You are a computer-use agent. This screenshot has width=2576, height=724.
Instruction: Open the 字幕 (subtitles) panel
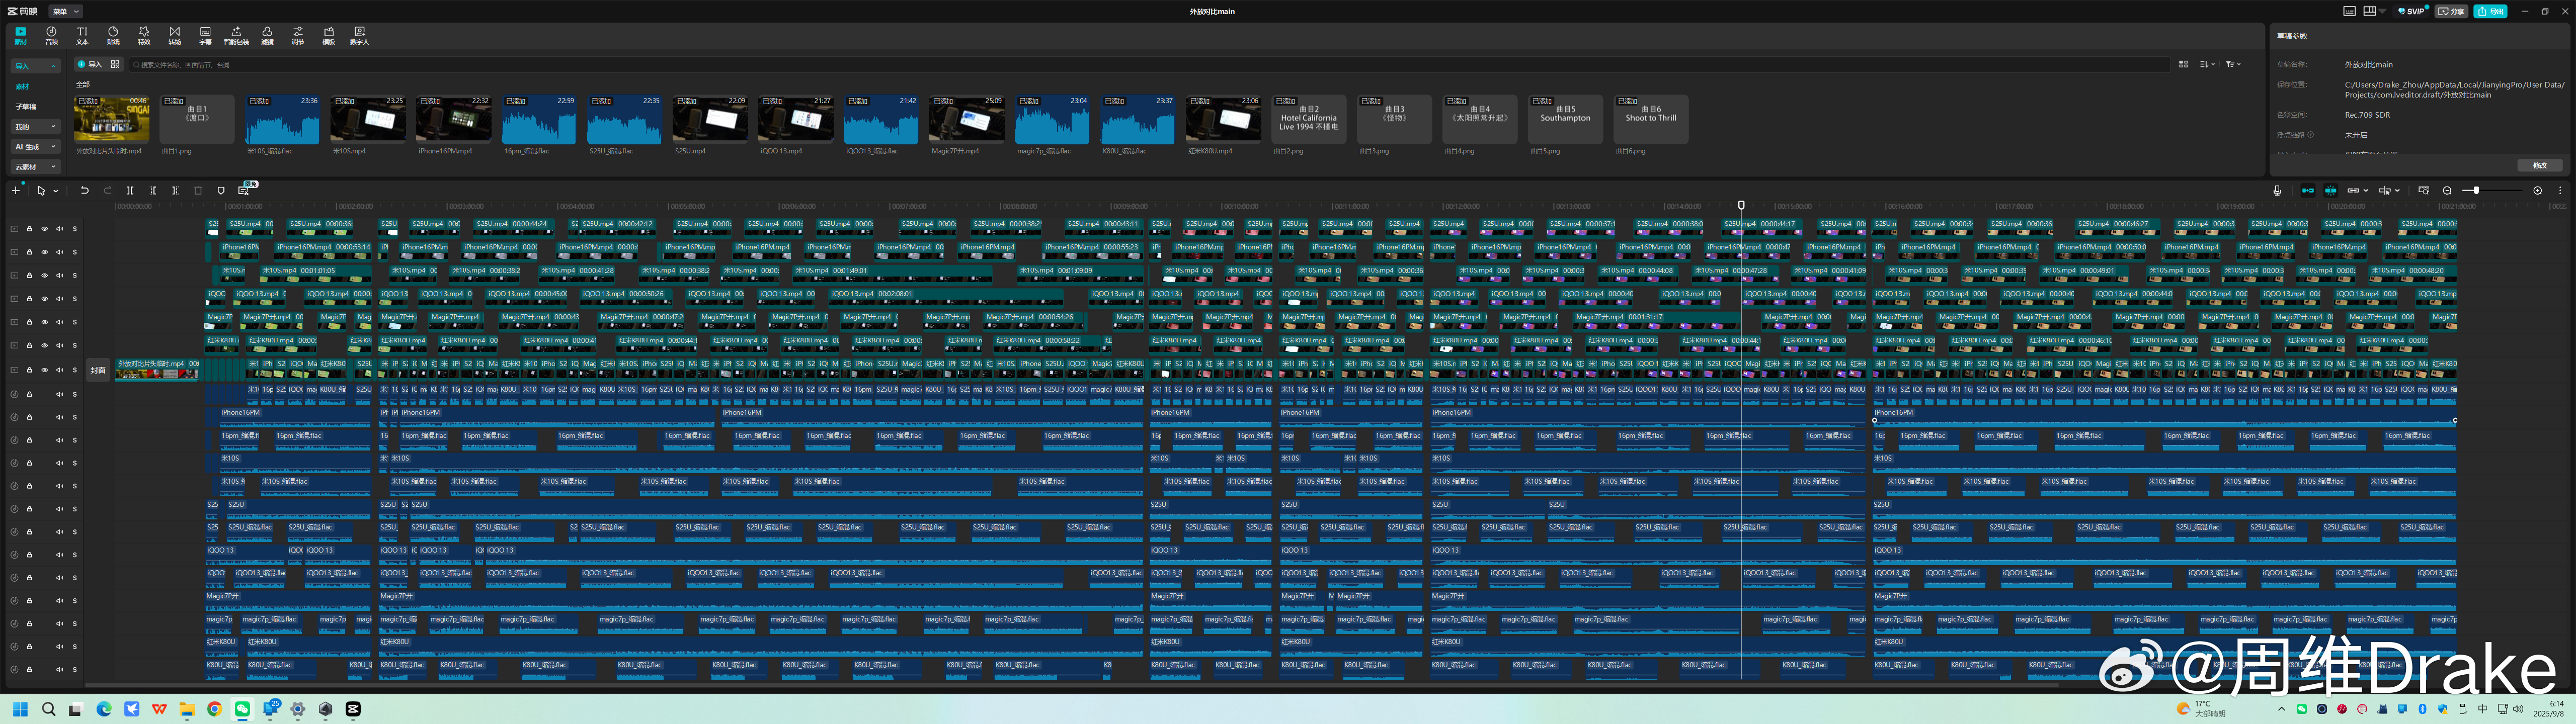[x=205, y=35]
